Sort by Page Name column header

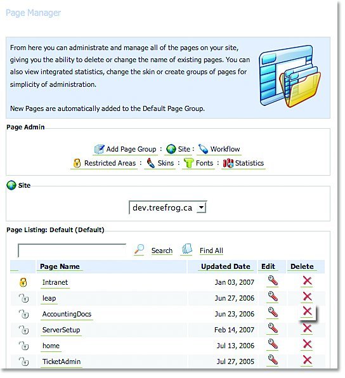60,266
